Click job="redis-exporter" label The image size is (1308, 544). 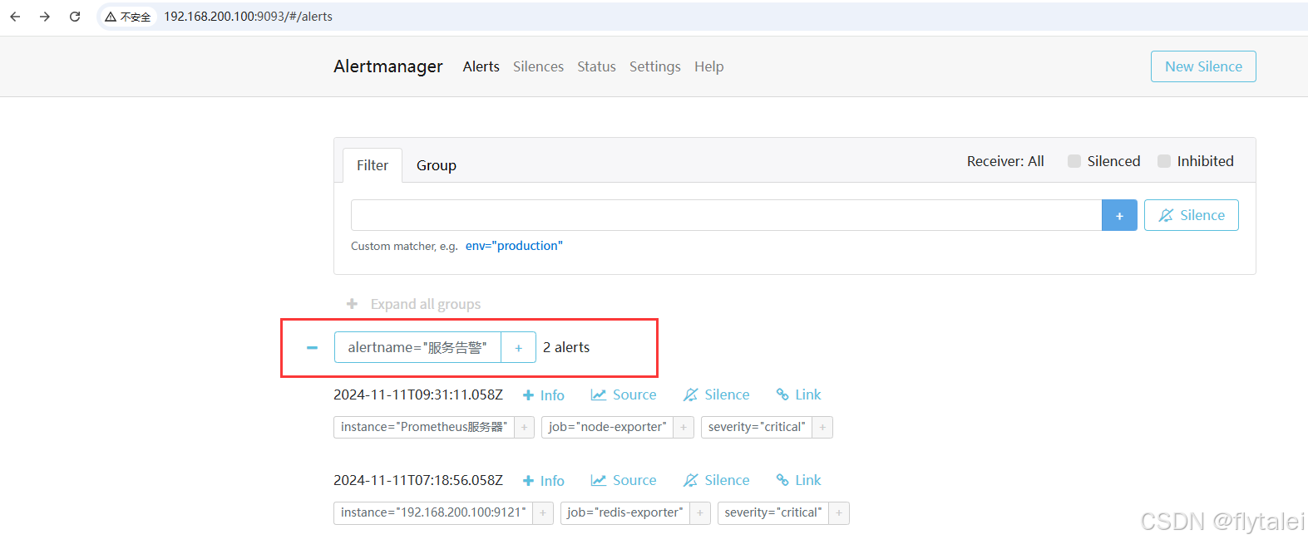coord(625,512)
